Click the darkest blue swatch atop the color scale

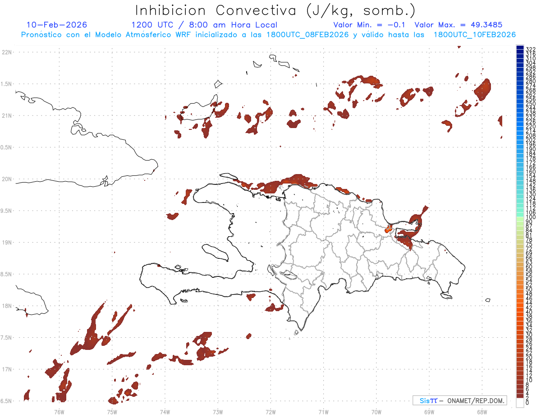pos(520,47)
